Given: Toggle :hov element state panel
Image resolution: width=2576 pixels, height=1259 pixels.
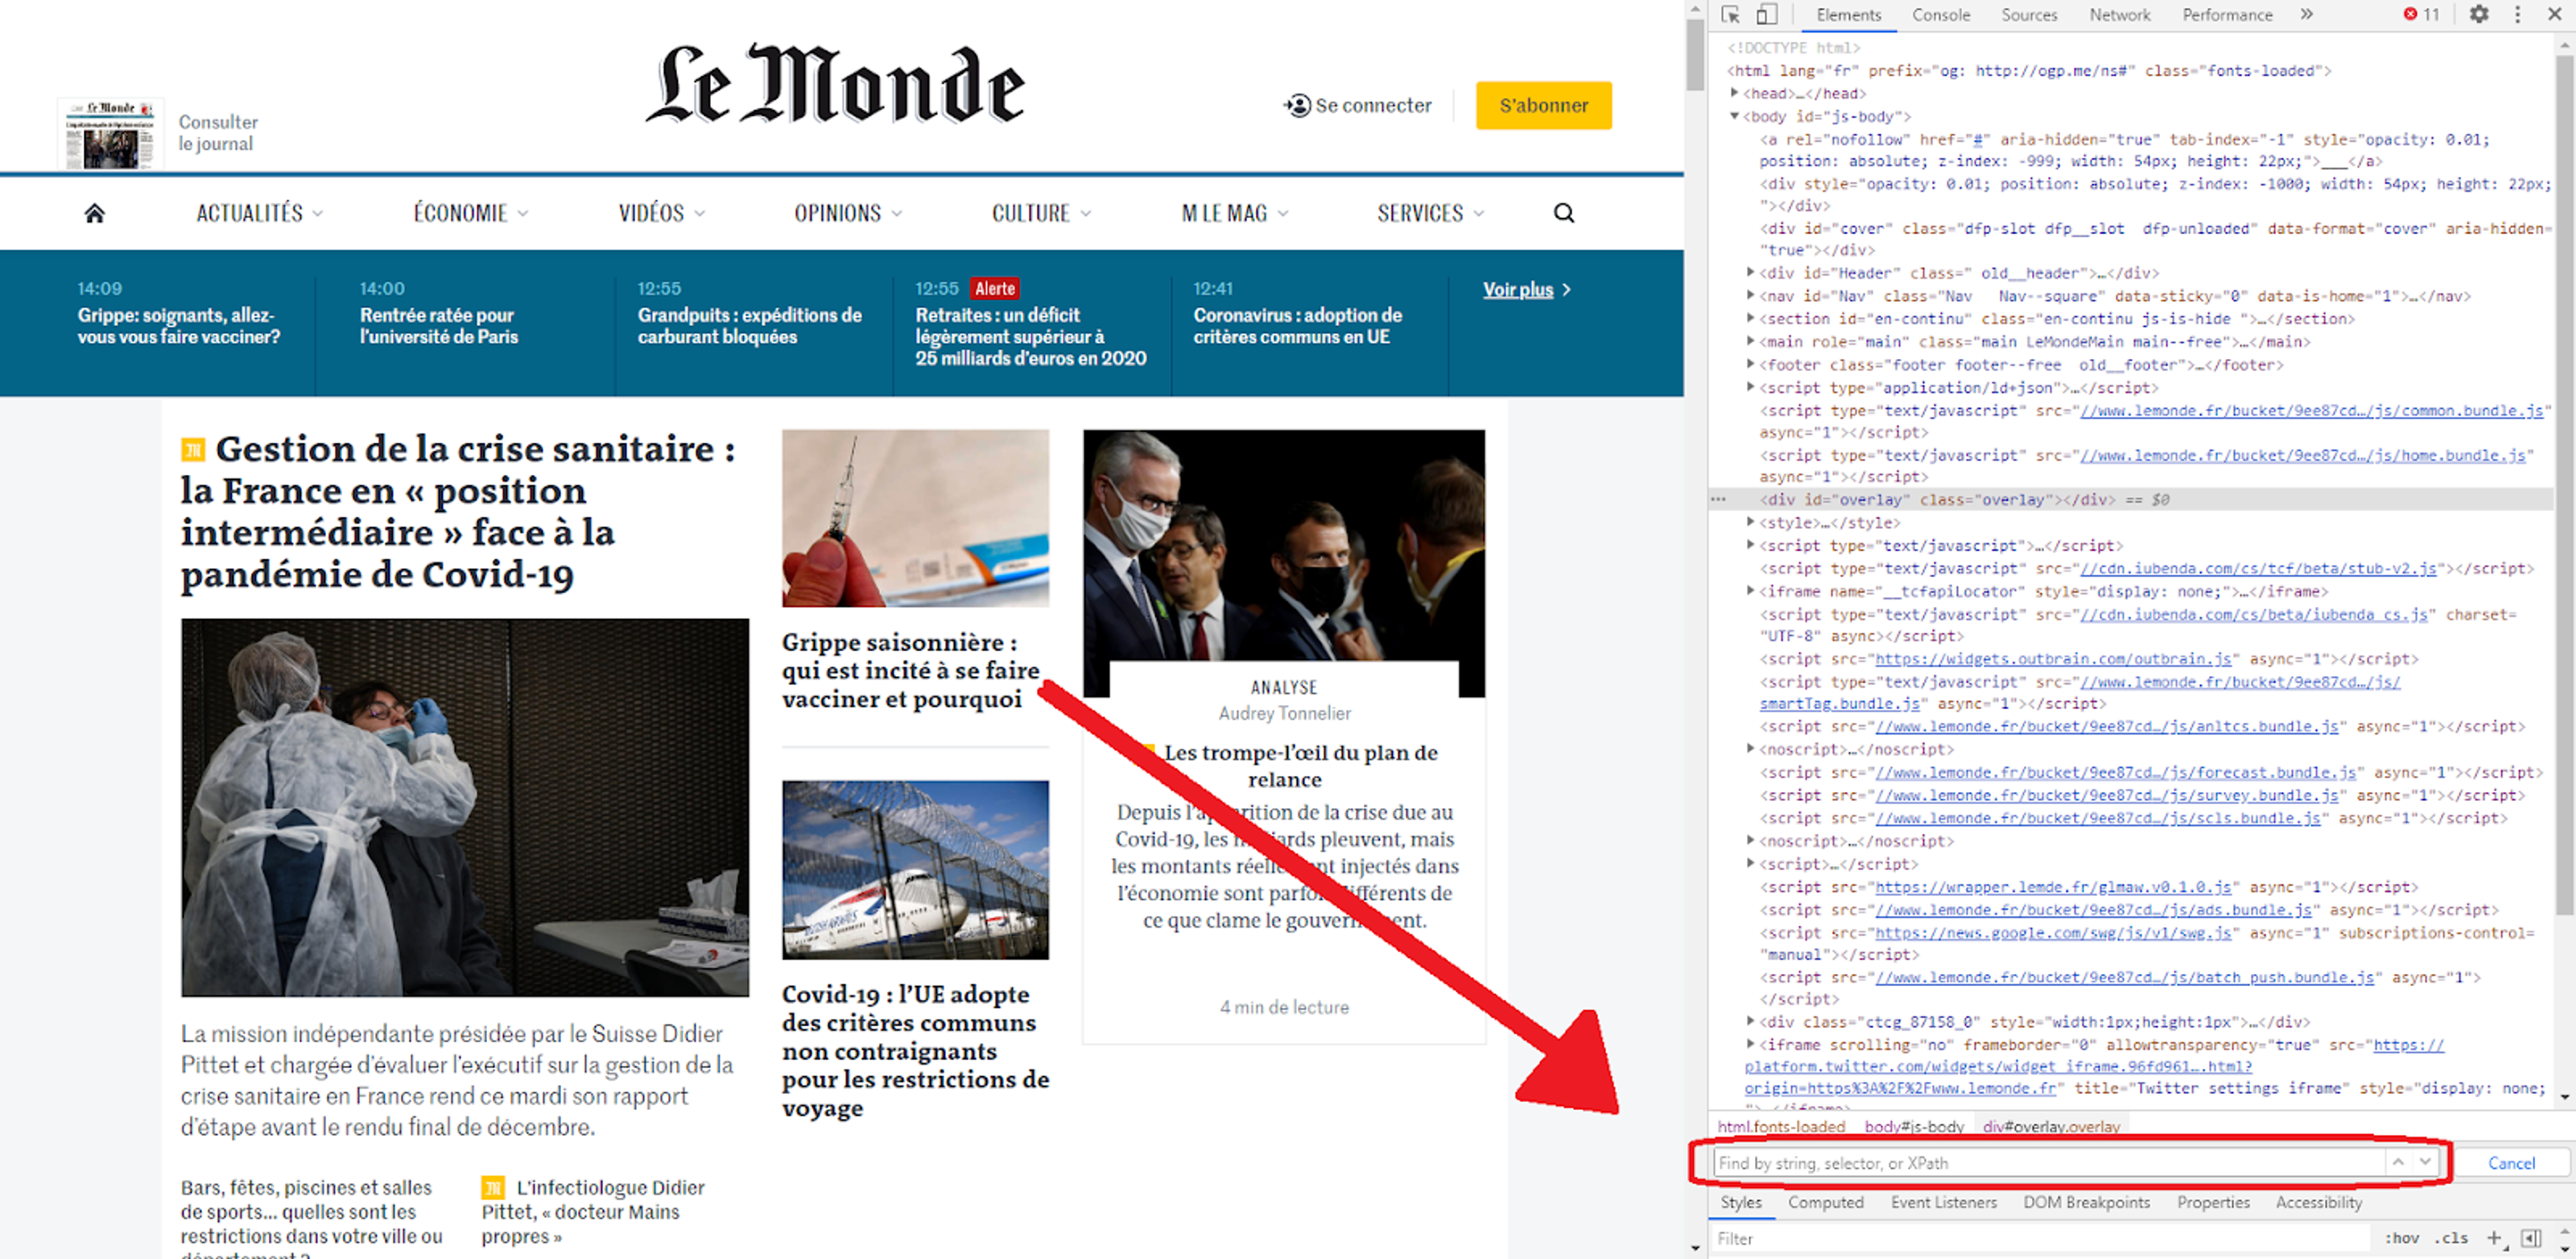Looking at the screenshot, I should tap(2401, 1238).
